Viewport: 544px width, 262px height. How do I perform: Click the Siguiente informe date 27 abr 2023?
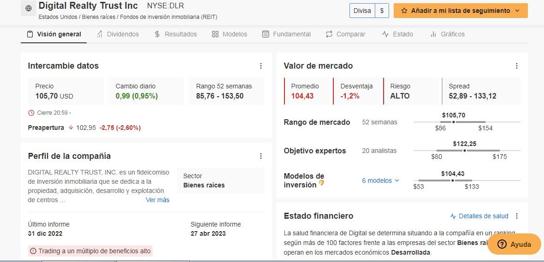pyautogui.click(x=208, y=233)
